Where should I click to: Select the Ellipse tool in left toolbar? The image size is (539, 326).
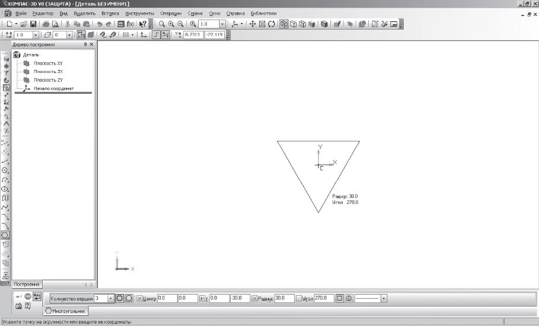pyautogui.click(x=5, y=189)
